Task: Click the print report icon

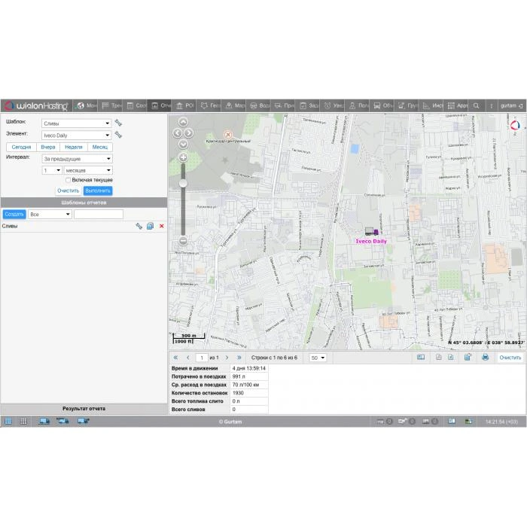Action: pos(485,358)
